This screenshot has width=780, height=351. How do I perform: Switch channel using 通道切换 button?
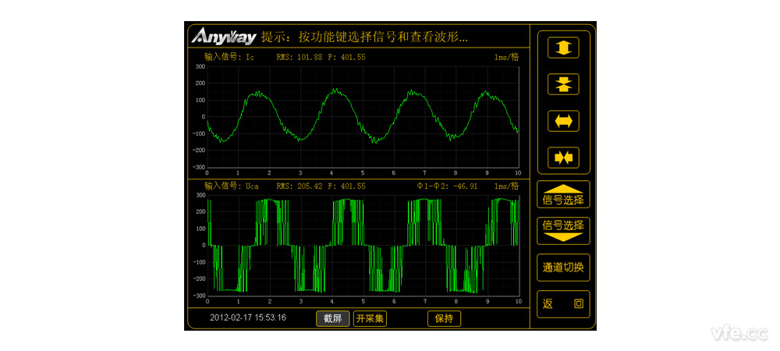click(563, 268)
